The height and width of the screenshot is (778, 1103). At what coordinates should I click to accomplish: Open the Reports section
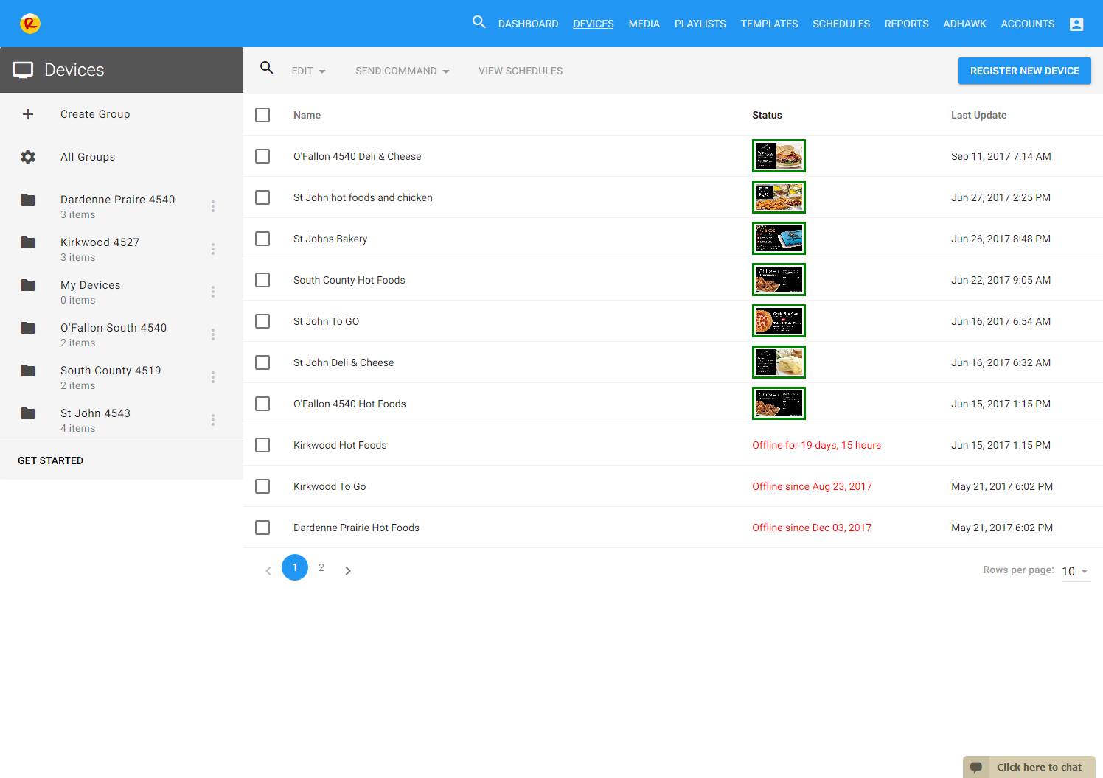pyautogui.click(x=907, y=24)
